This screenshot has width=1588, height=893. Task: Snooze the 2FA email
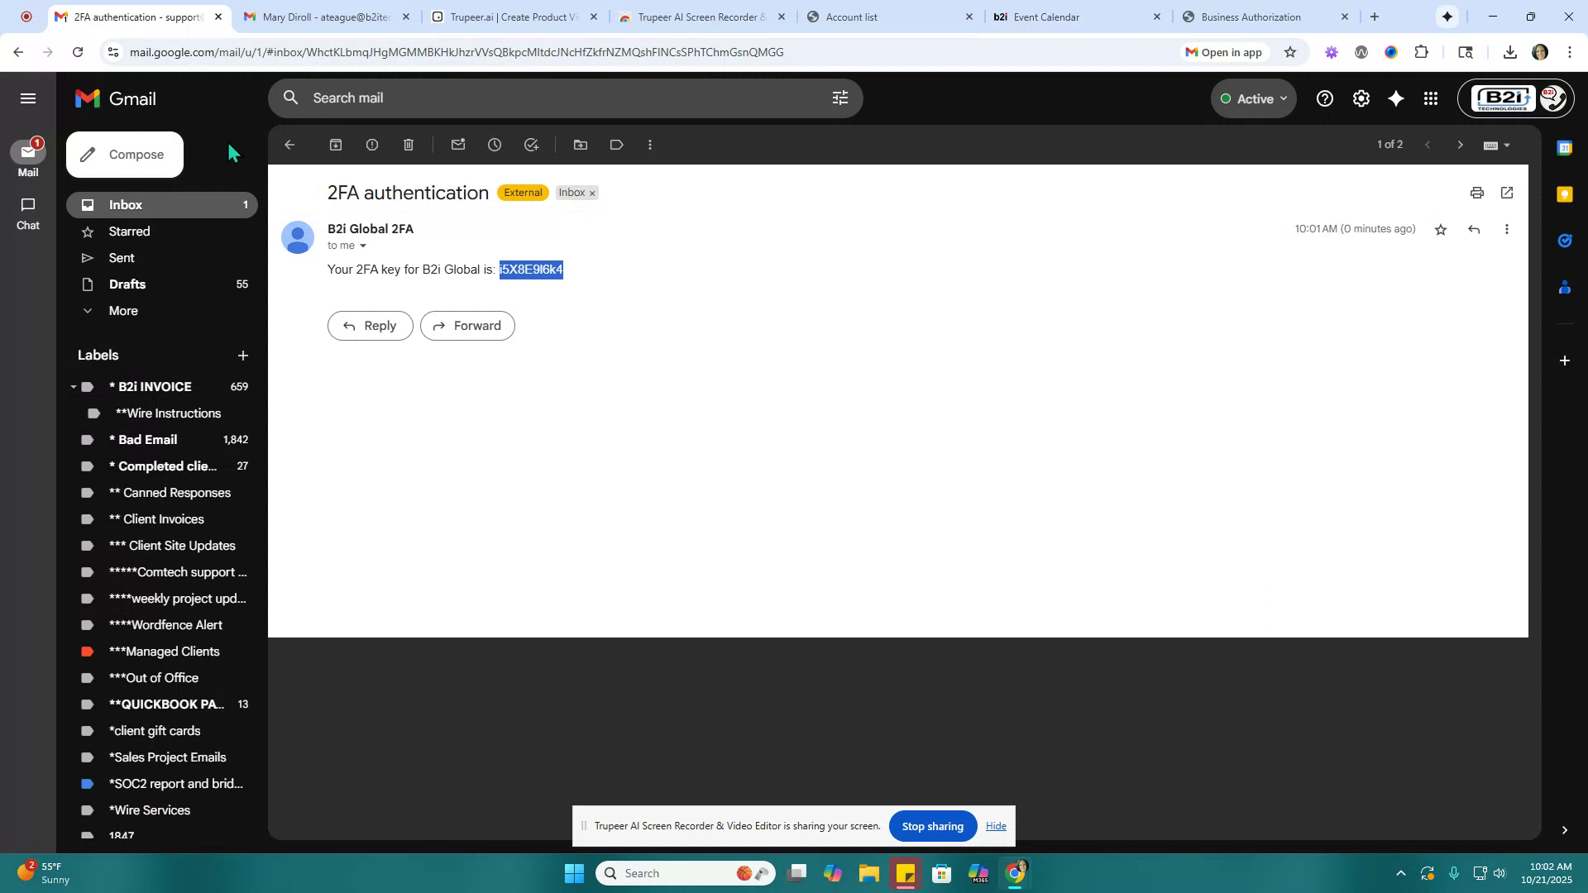click(x=495, y=144)
